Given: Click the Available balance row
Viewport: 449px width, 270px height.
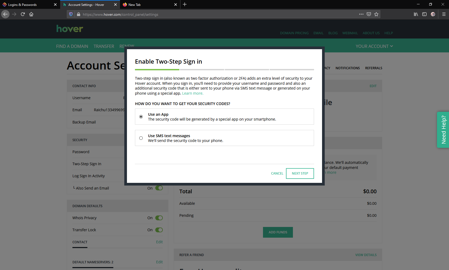Looking at the screenshot, I should [278, 203].
